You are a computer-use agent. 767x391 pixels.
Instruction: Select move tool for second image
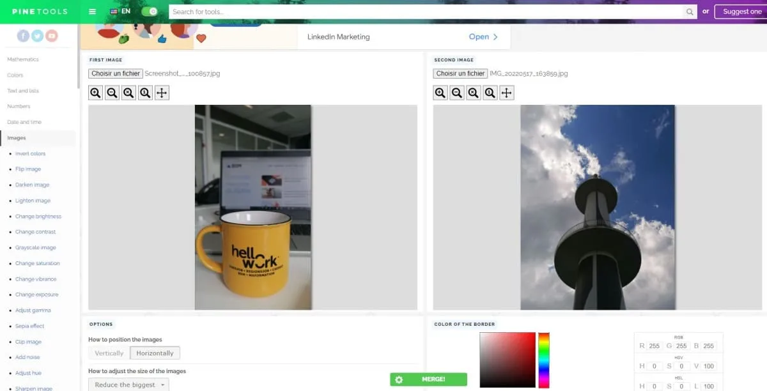507,93
